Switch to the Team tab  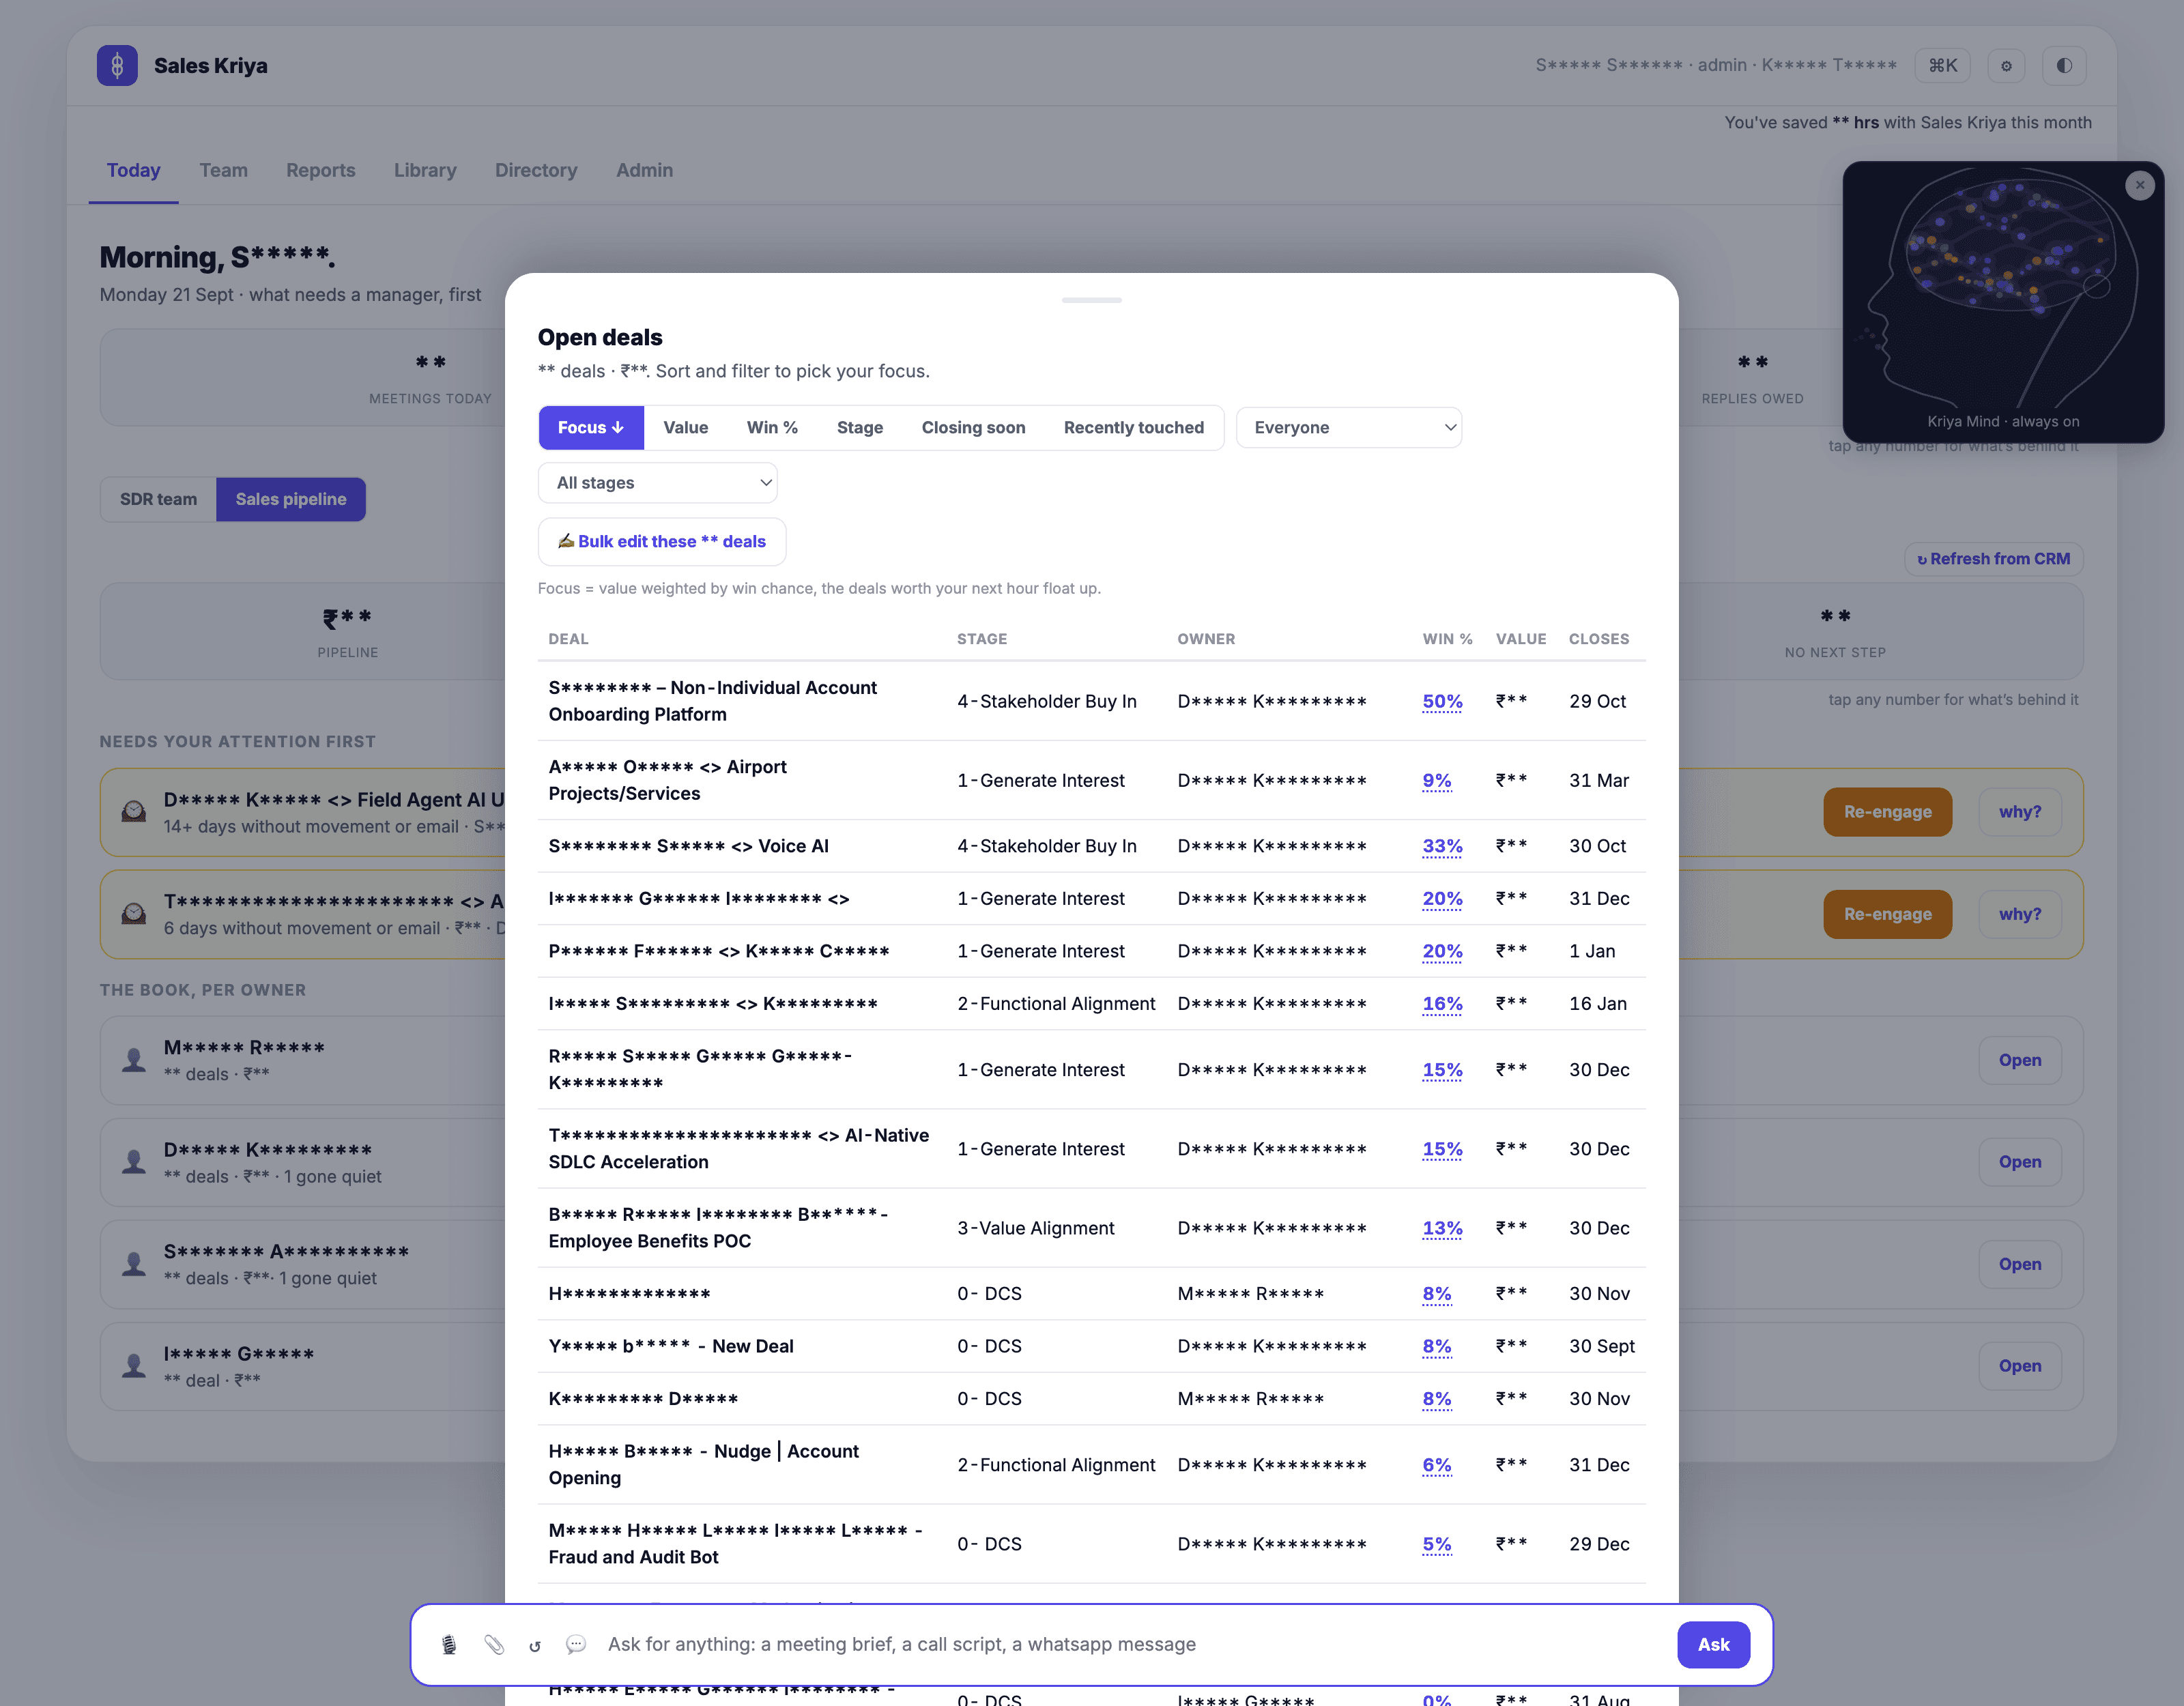click(x=223, y=170)
